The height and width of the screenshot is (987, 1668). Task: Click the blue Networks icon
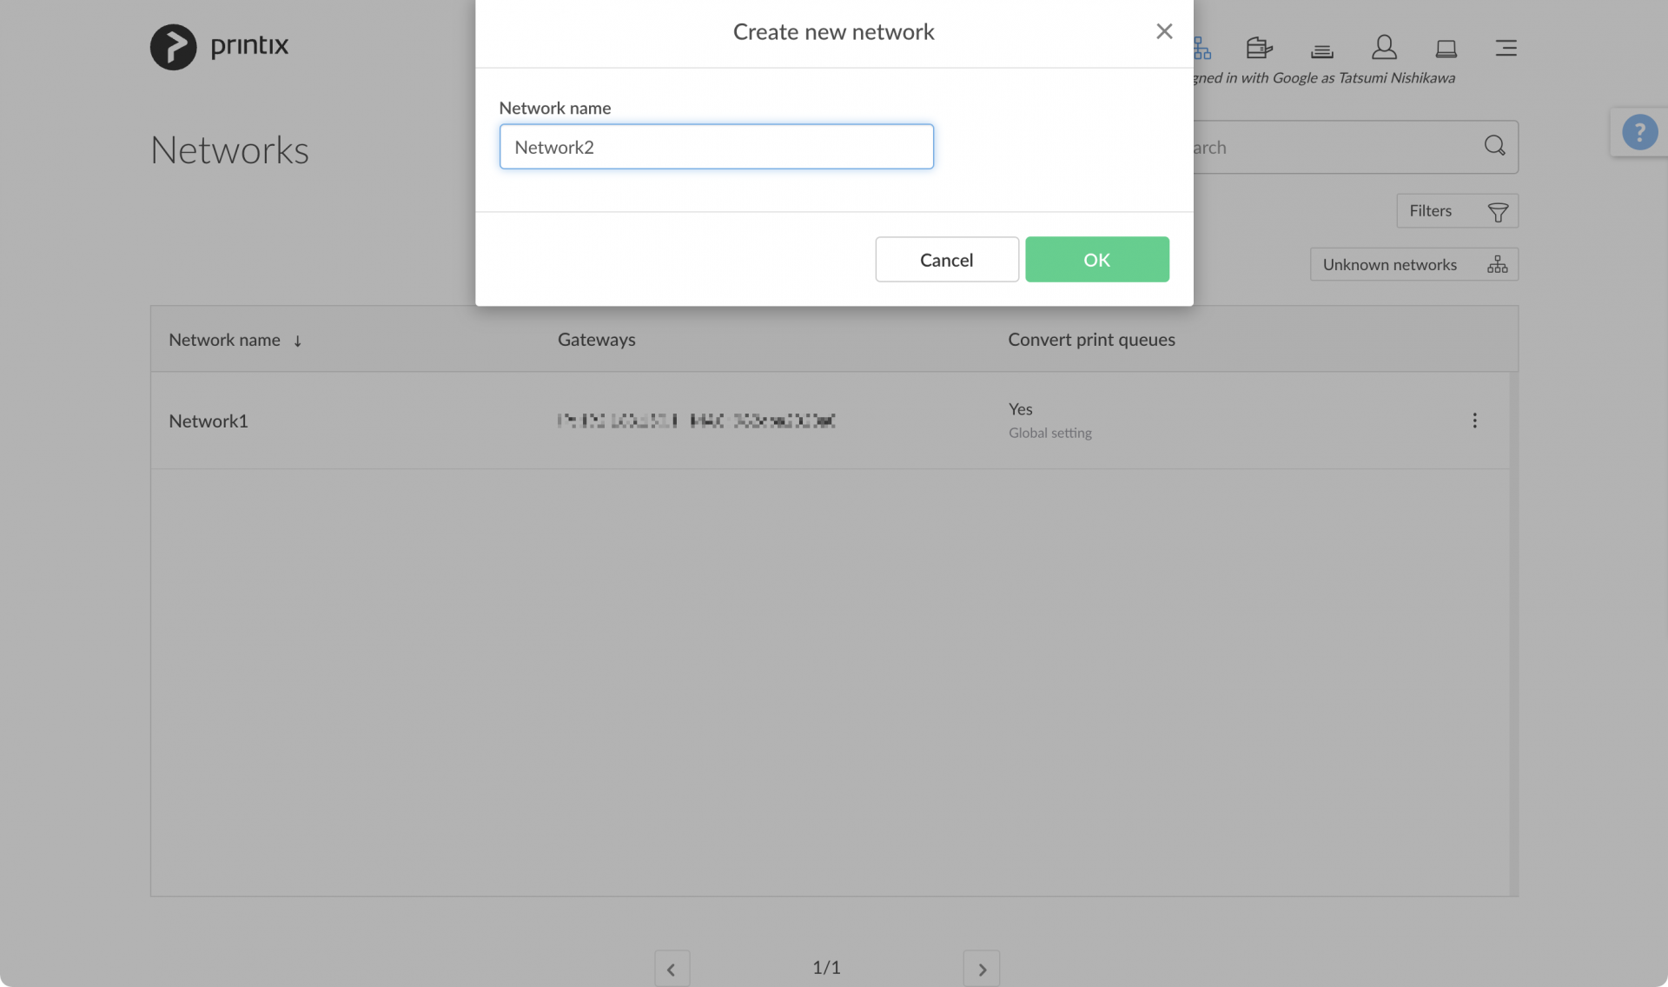coord(1201,48)
